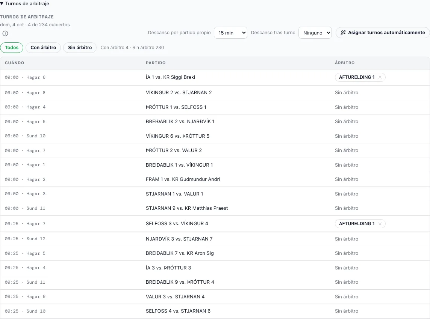Assign referee to ÍA 3 vs. ÞRÓTTUR 3

[x=347, y=268]
